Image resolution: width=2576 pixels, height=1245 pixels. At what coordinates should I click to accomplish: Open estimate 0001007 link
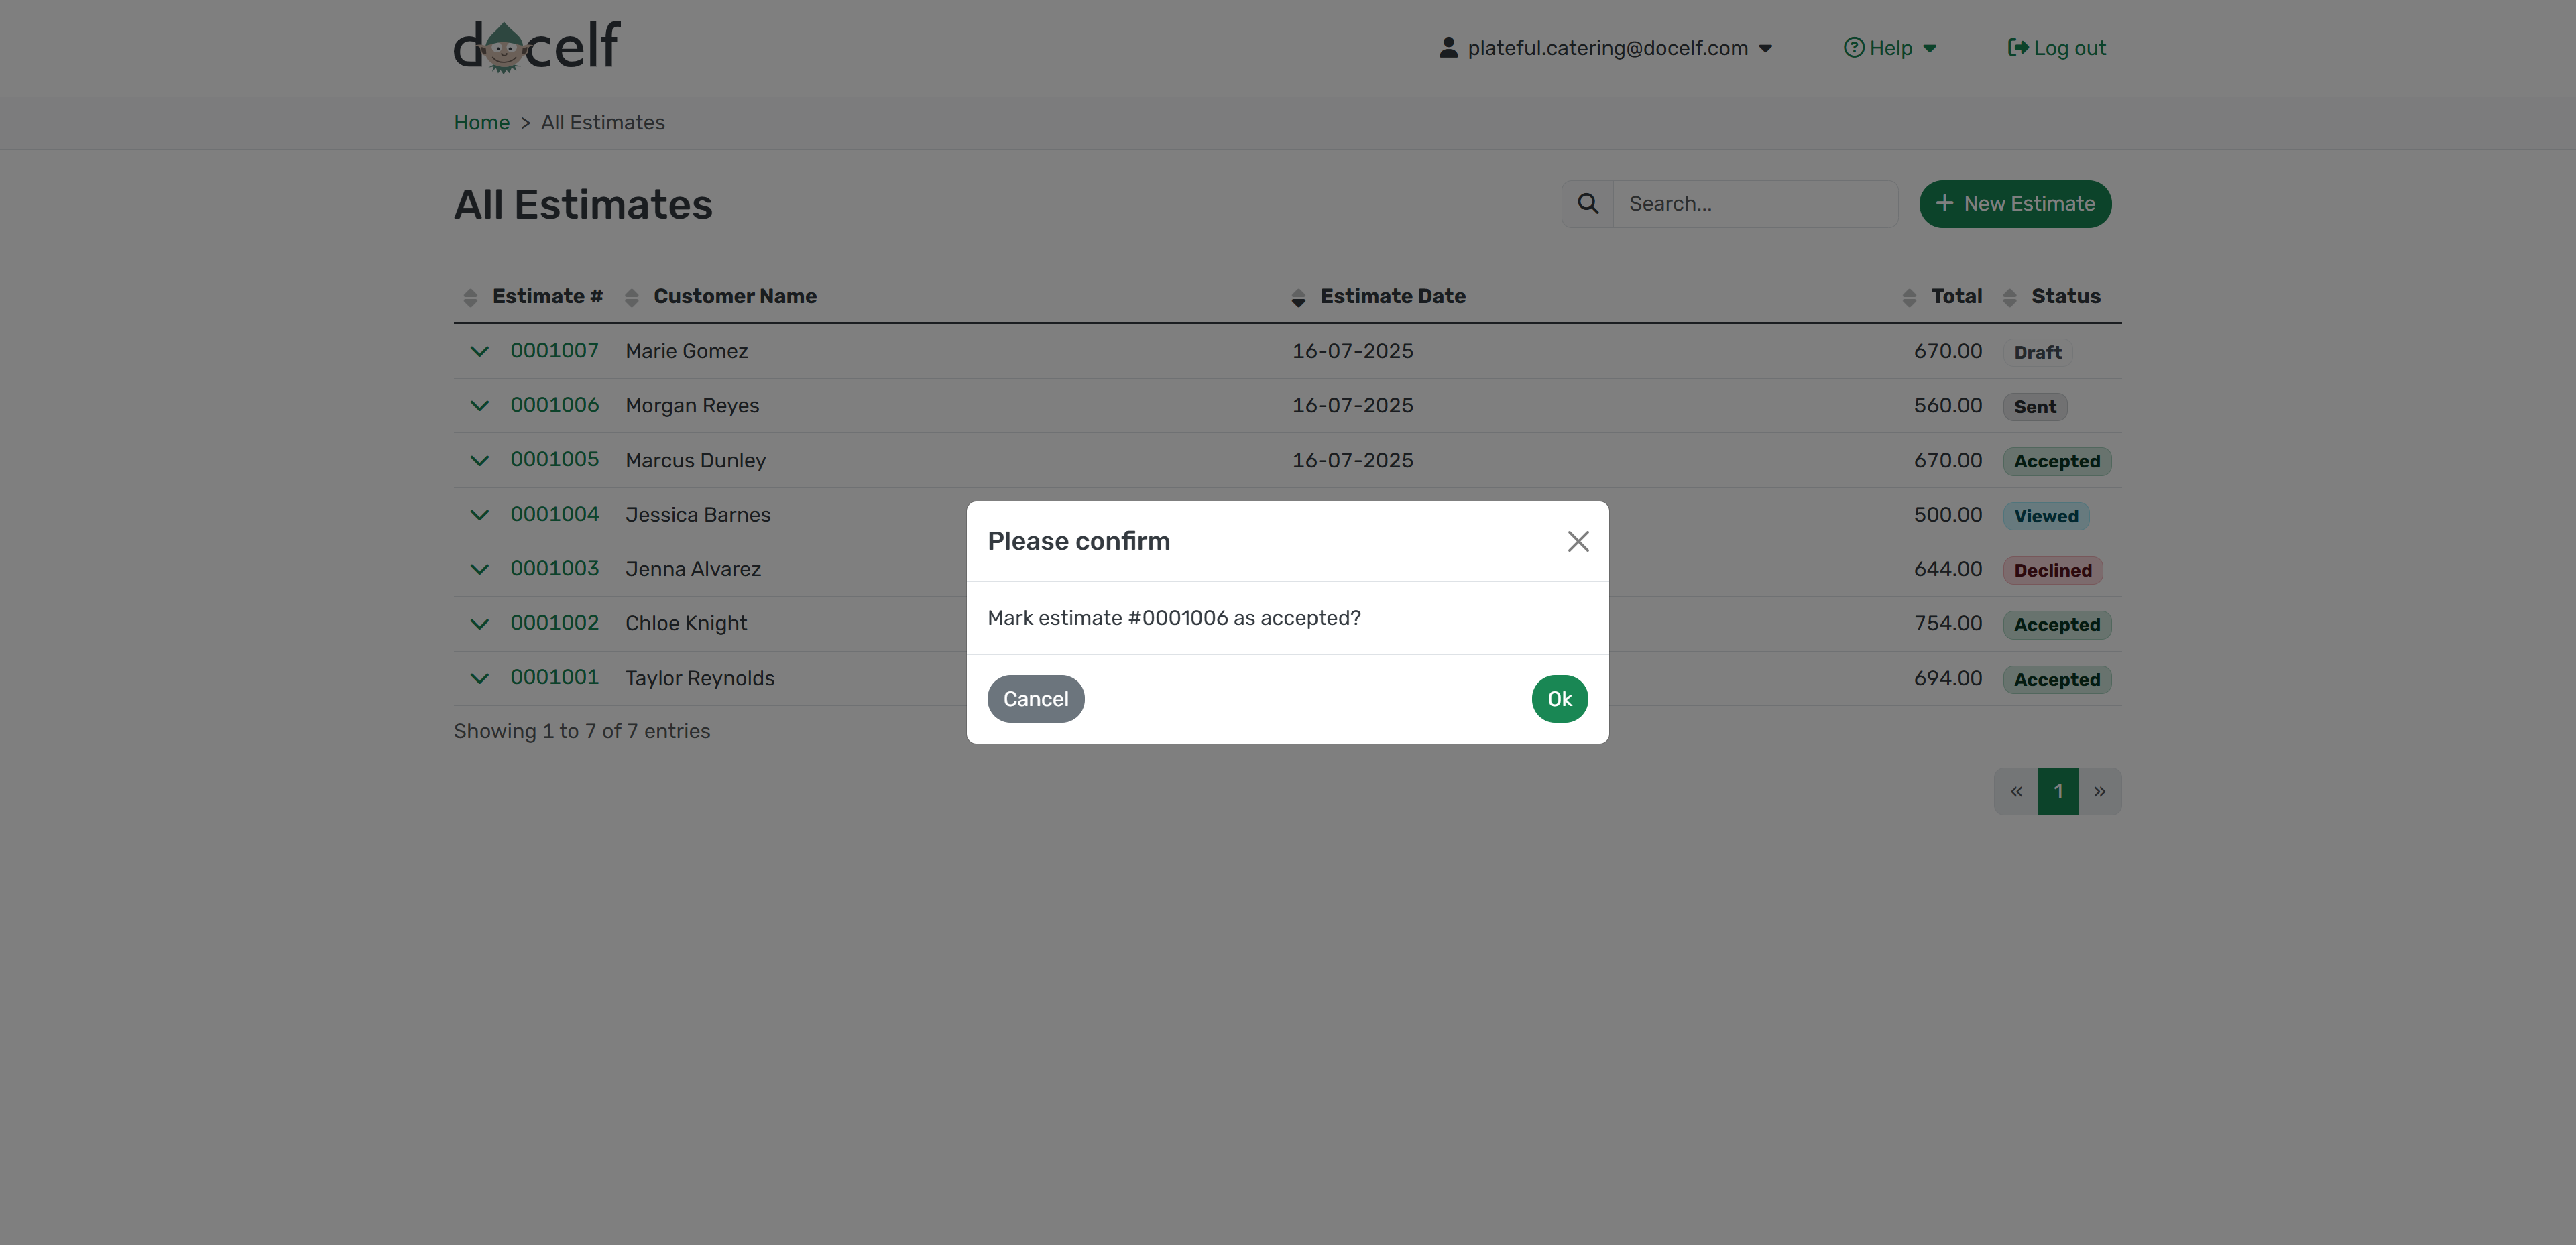tap(554, 351)
